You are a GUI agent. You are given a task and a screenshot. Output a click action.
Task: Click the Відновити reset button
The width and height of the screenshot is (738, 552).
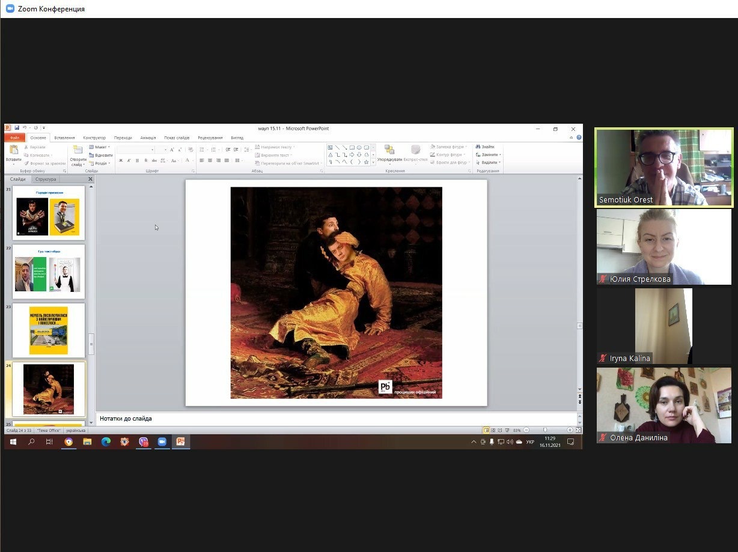(100, 155)
